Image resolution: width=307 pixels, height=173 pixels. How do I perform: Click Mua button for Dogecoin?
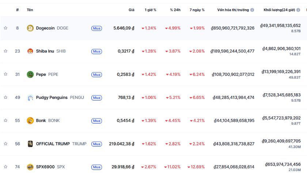click(x=96, y=28)
